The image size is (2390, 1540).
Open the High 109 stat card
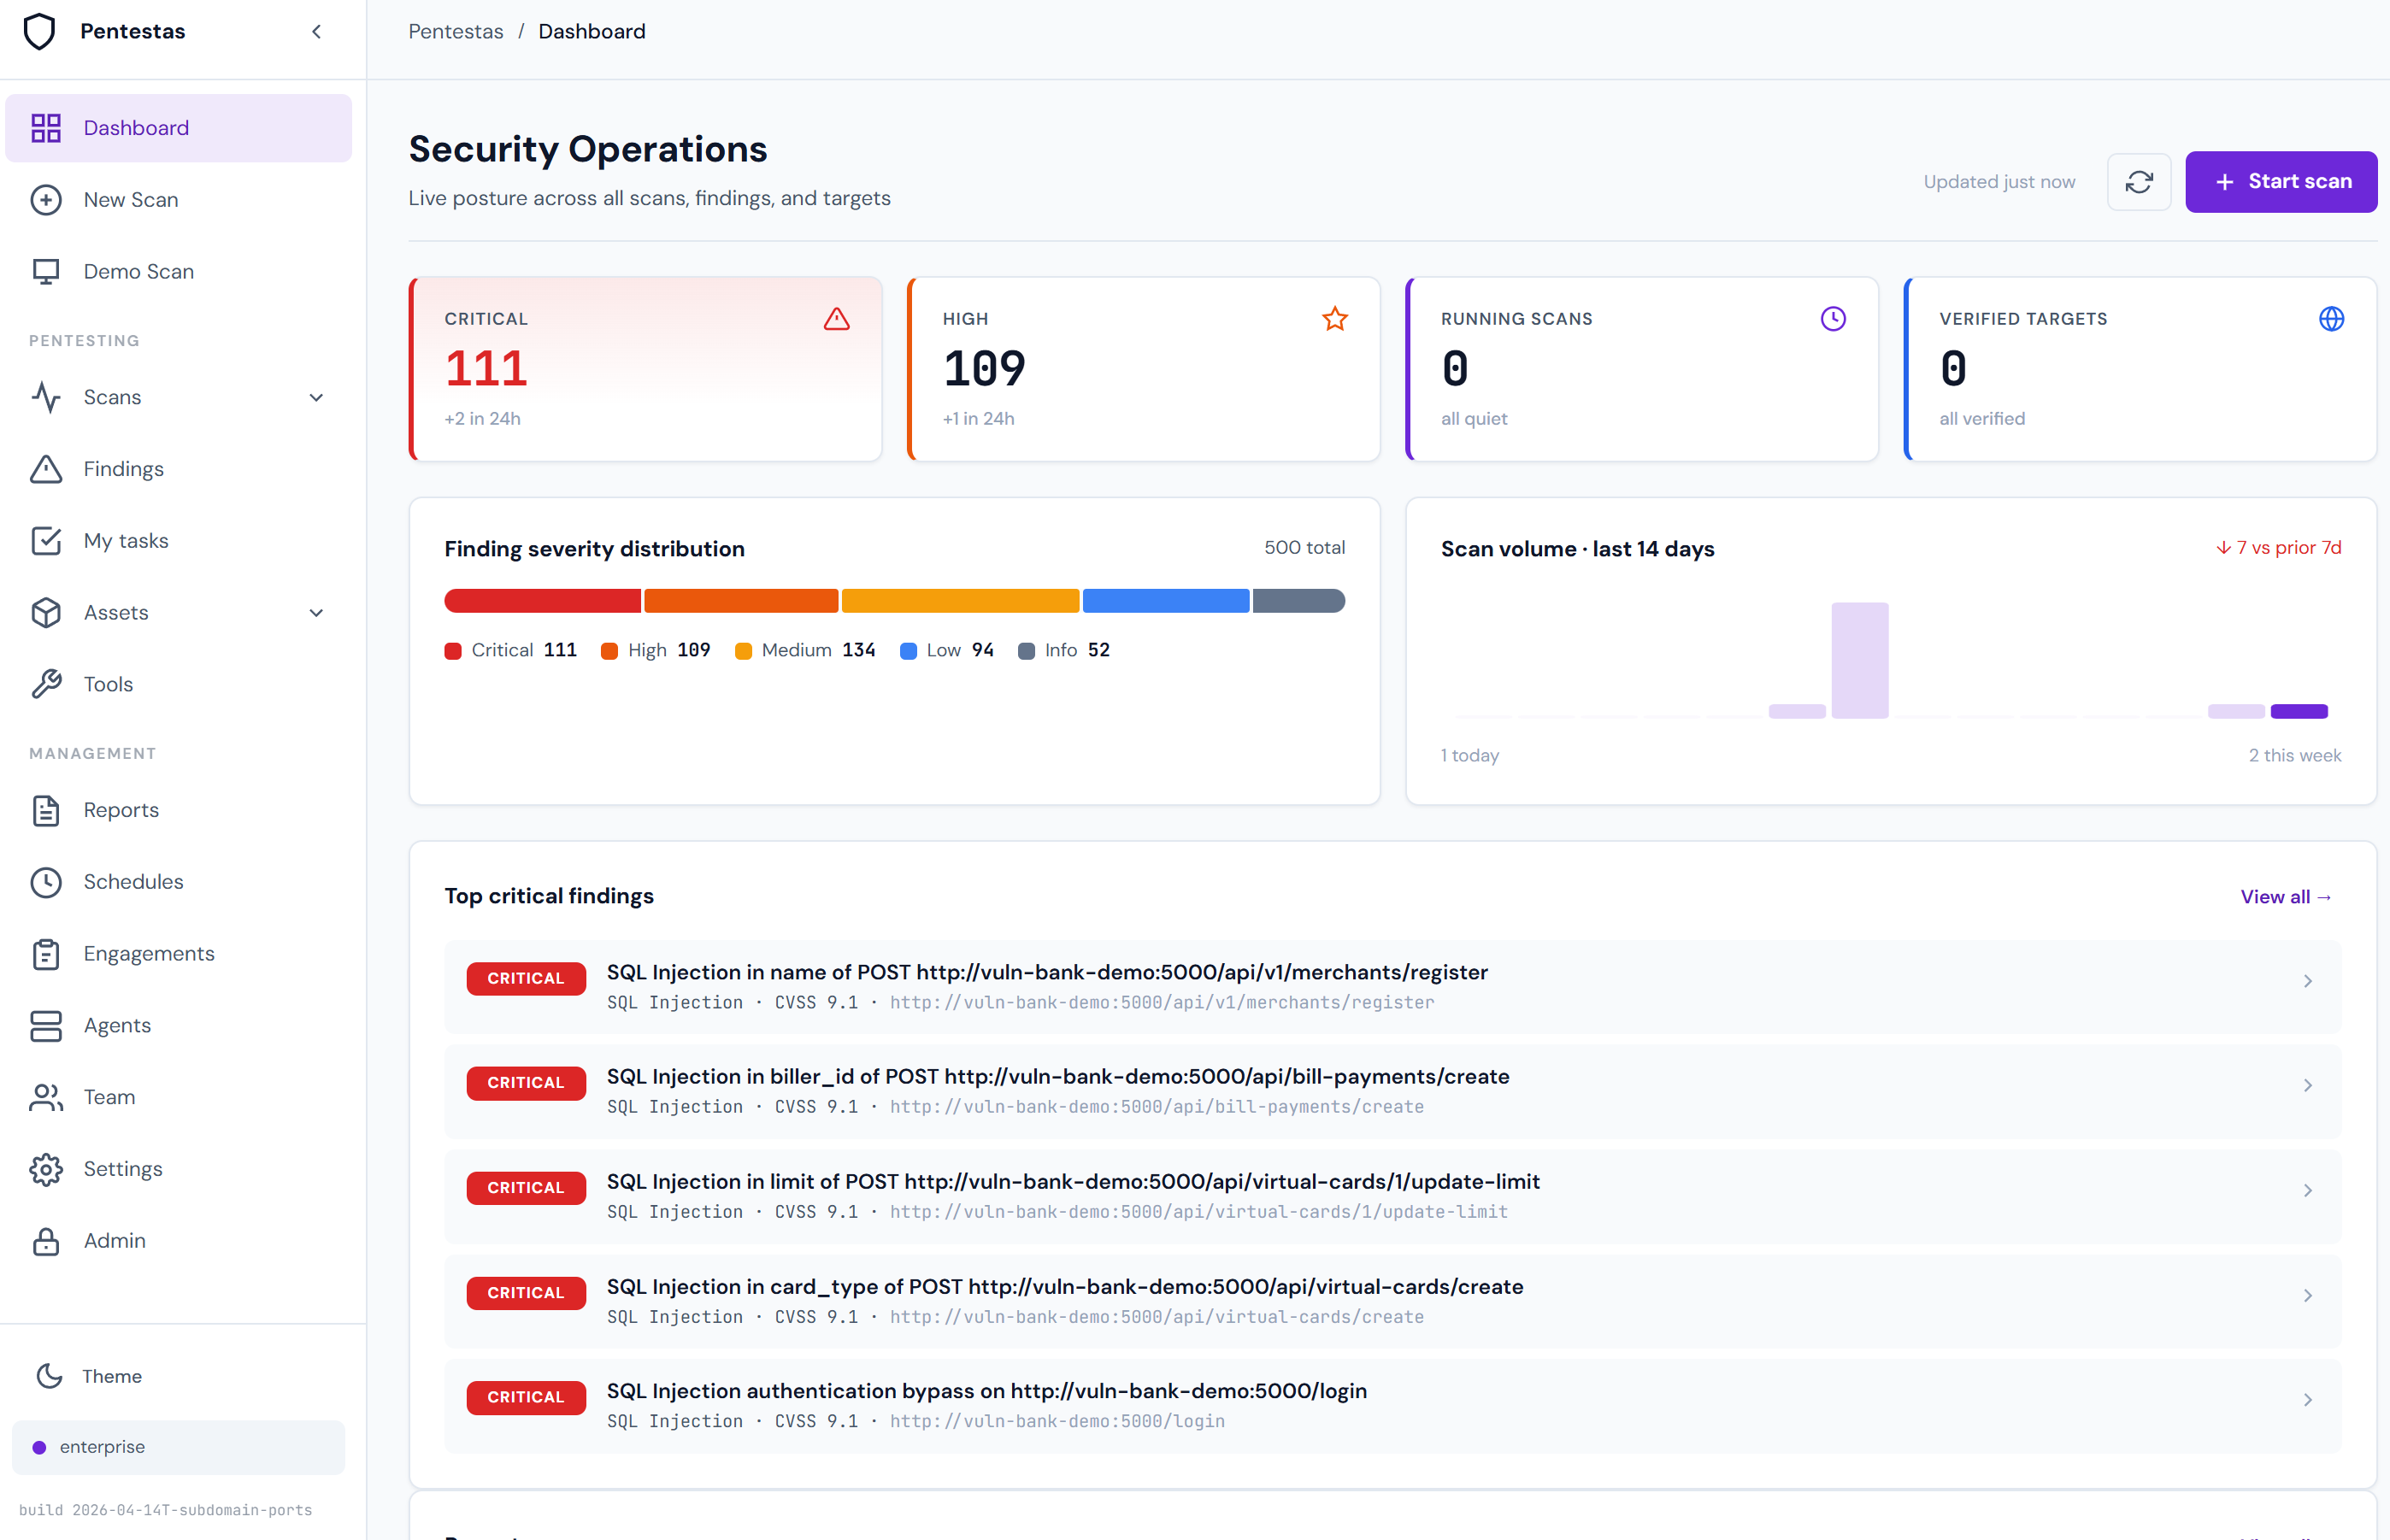(1144, 369)
